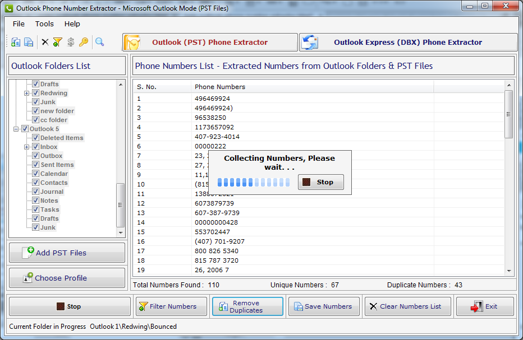Uncheck the Tasks checkbox

(x=36, y=210)
